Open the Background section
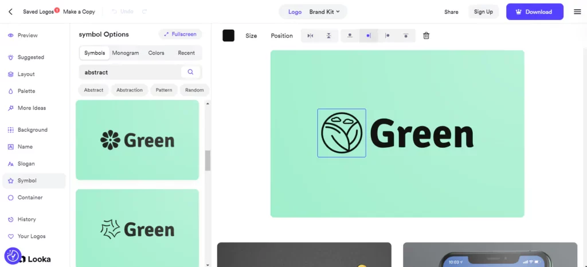 [28, 129]
